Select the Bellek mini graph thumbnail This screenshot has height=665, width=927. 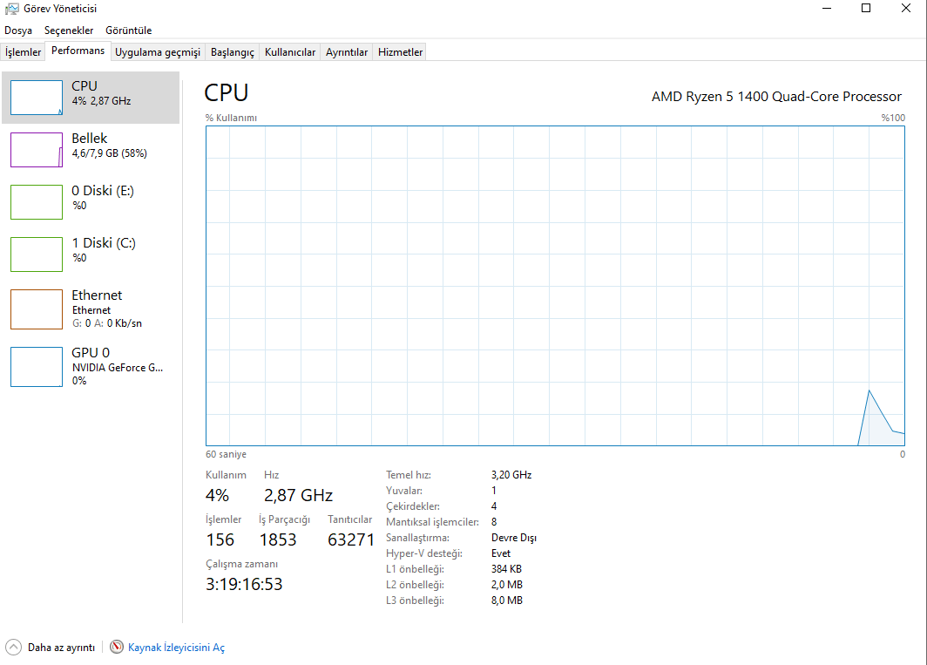pyautogui.click(x=36, y=150)
